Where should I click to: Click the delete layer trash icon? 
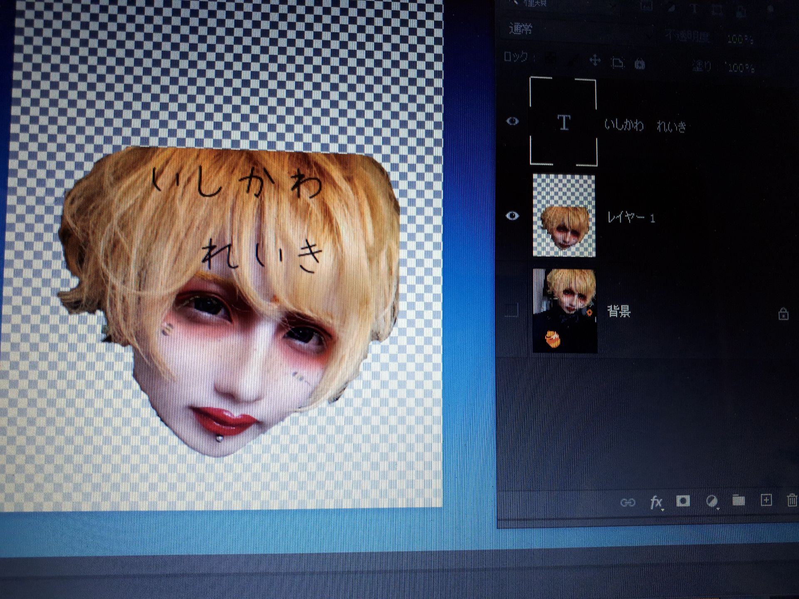coord(792,500)
